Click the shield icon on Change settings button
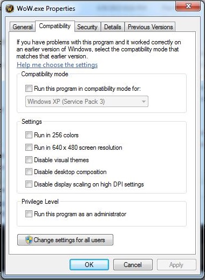The width and height of the screenshot is (205, 280). pyautogui.click(x=29, y=240)
